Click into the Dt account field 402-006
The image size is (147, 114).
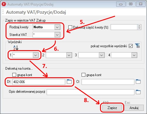39,82
